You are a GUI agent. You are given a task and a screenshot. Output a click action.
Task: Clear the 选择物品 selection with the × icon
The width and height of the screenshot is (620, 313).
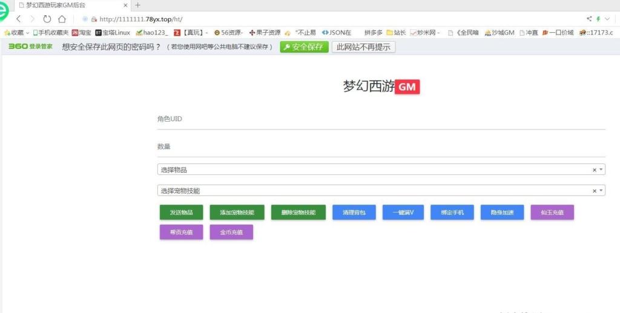[x=594, y=170]
